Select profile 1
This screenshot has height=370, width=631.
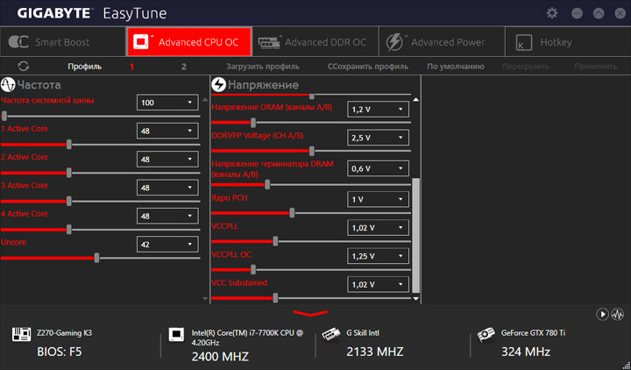tap(131, 67)
